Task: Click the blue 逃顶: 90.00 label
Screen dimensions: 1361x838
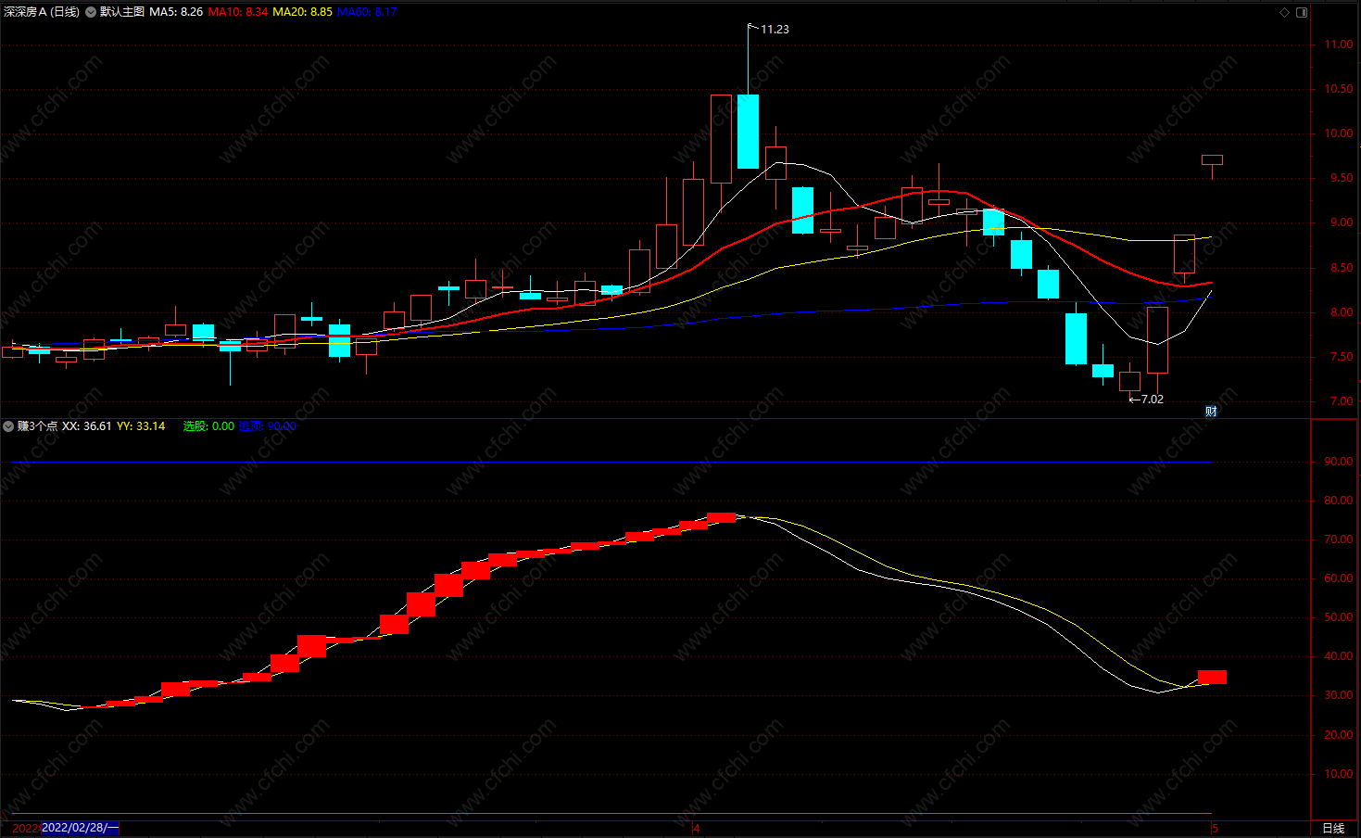Action: [268, 426]
